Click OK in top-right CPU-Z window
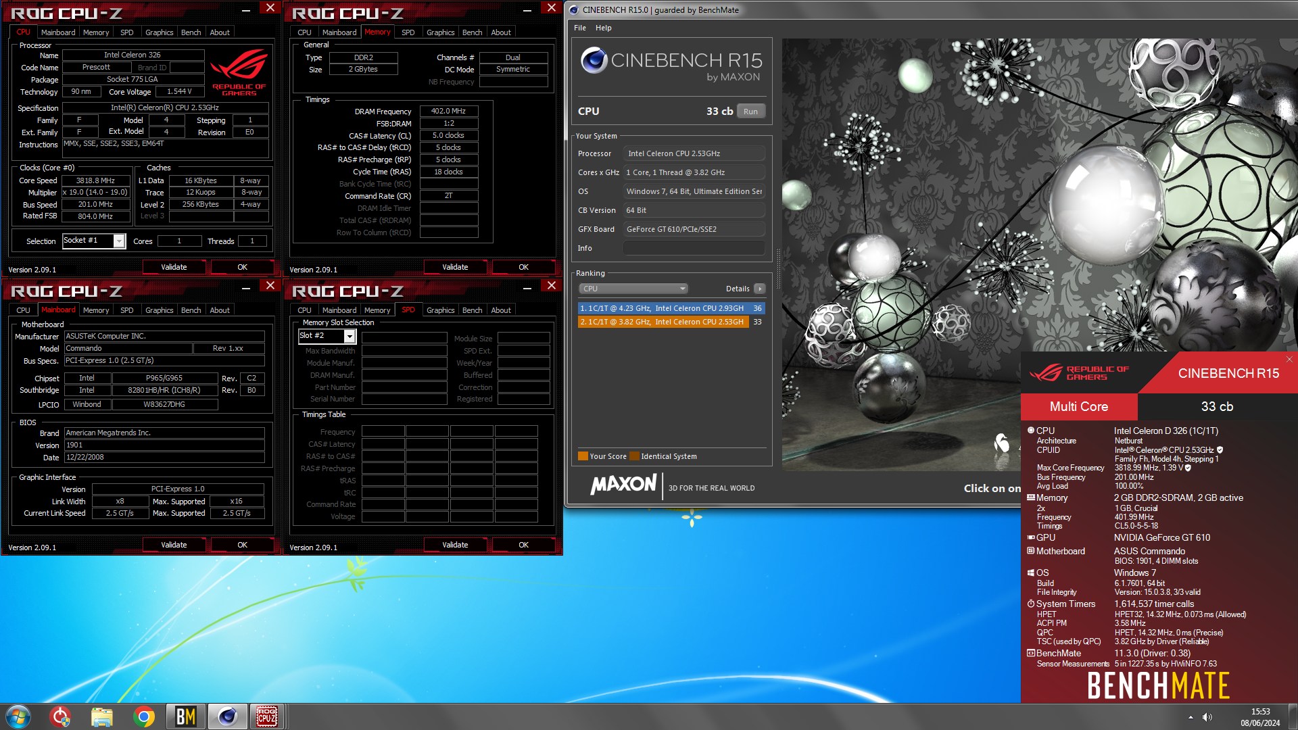The width and height of the screenshot is (1298, 730). (523, 267)
